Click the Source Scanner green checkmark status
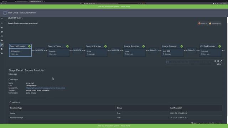The width and height of the screenshot is (228, 128). 105,46
